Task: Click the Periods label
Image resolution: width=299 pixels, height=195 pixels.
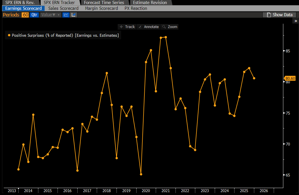Action: [x=11, y=15]
